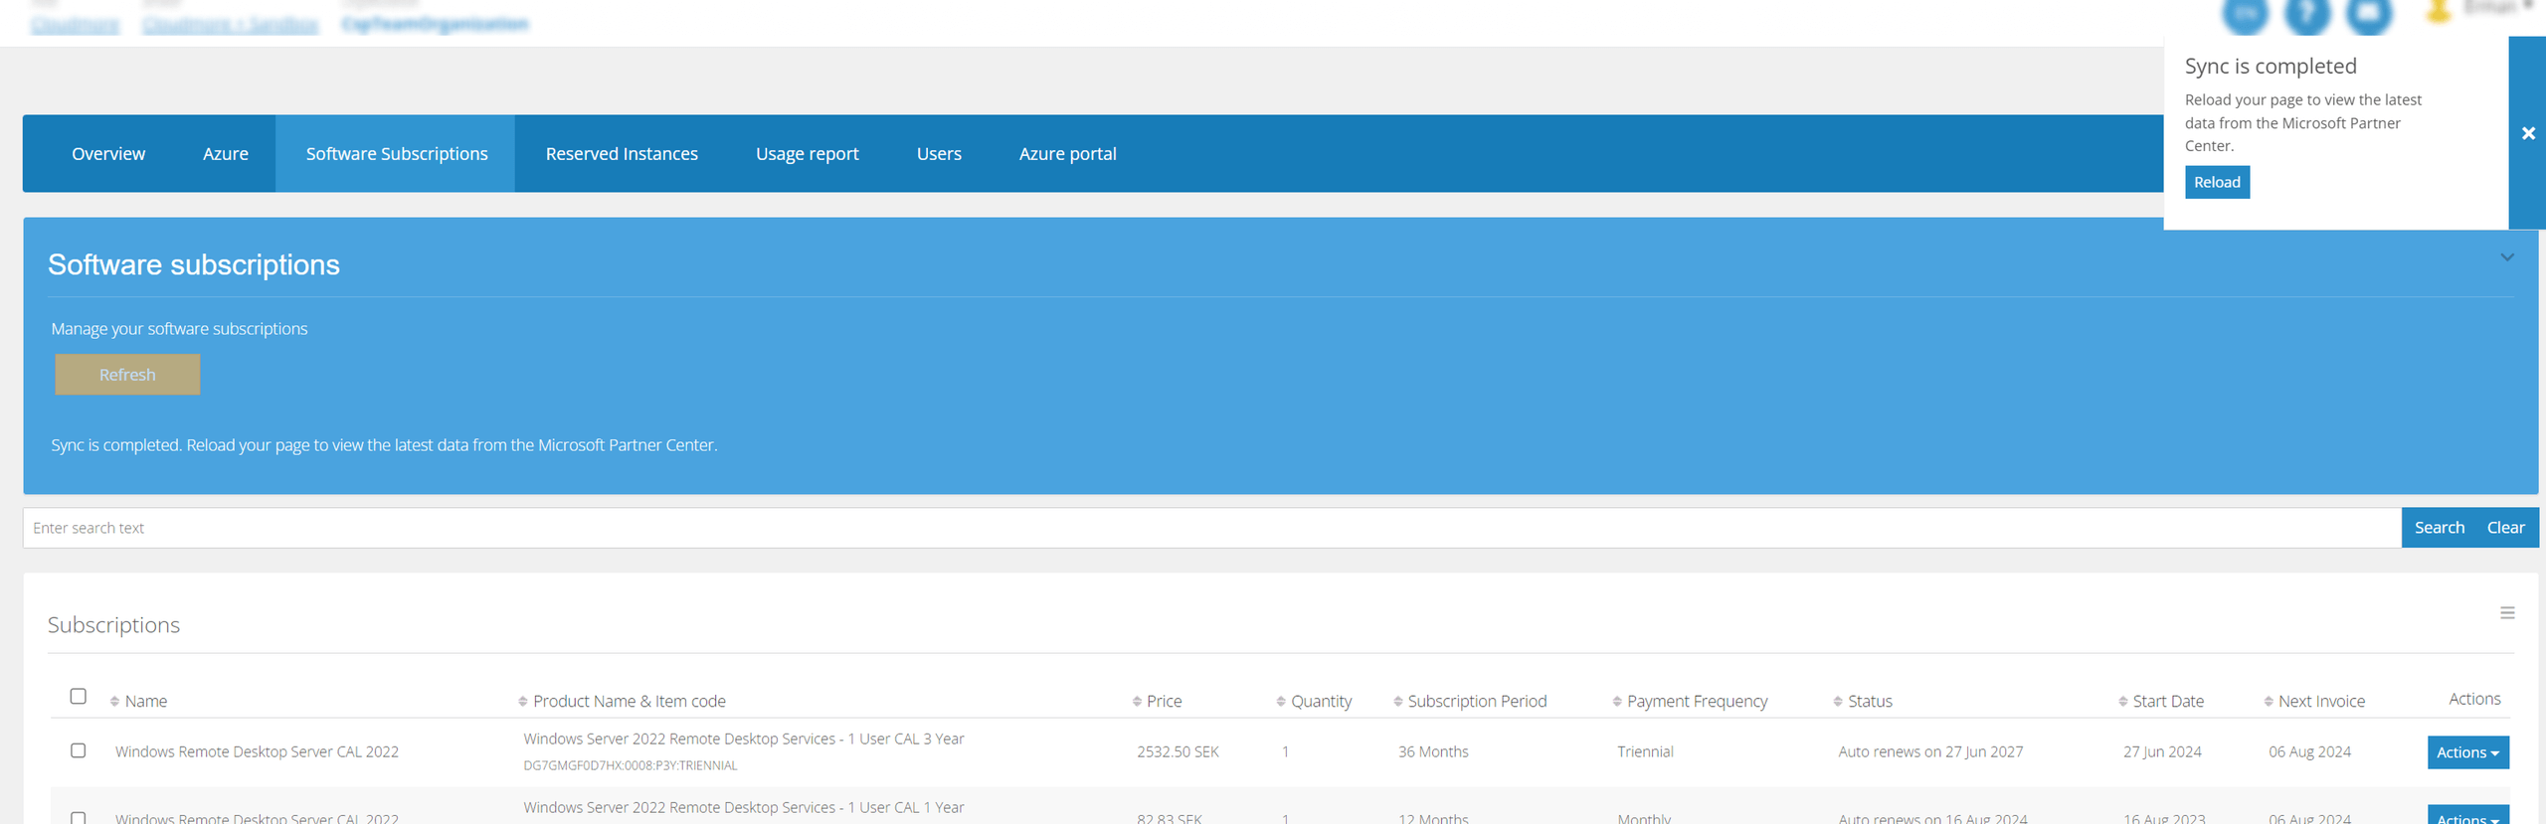Sort subscriptions by Status
The image size is (2546, 824).
(1862, 701)
